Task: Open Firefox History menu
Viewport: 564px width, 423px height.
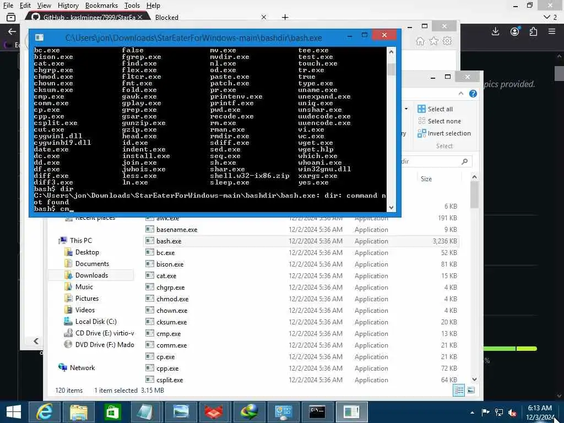Action: point(68,6)
